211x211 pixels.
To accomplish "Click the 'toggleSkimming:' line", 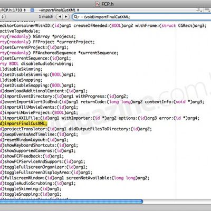I will 31,189.
